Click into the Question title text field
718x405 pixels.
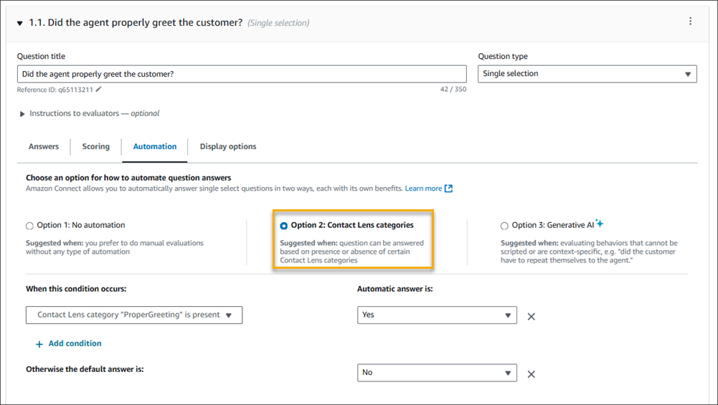point(241,74)
